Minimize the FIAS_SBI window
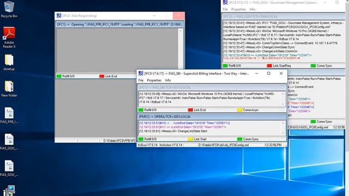Screen dimensions: 349x196 coord(256,73)
